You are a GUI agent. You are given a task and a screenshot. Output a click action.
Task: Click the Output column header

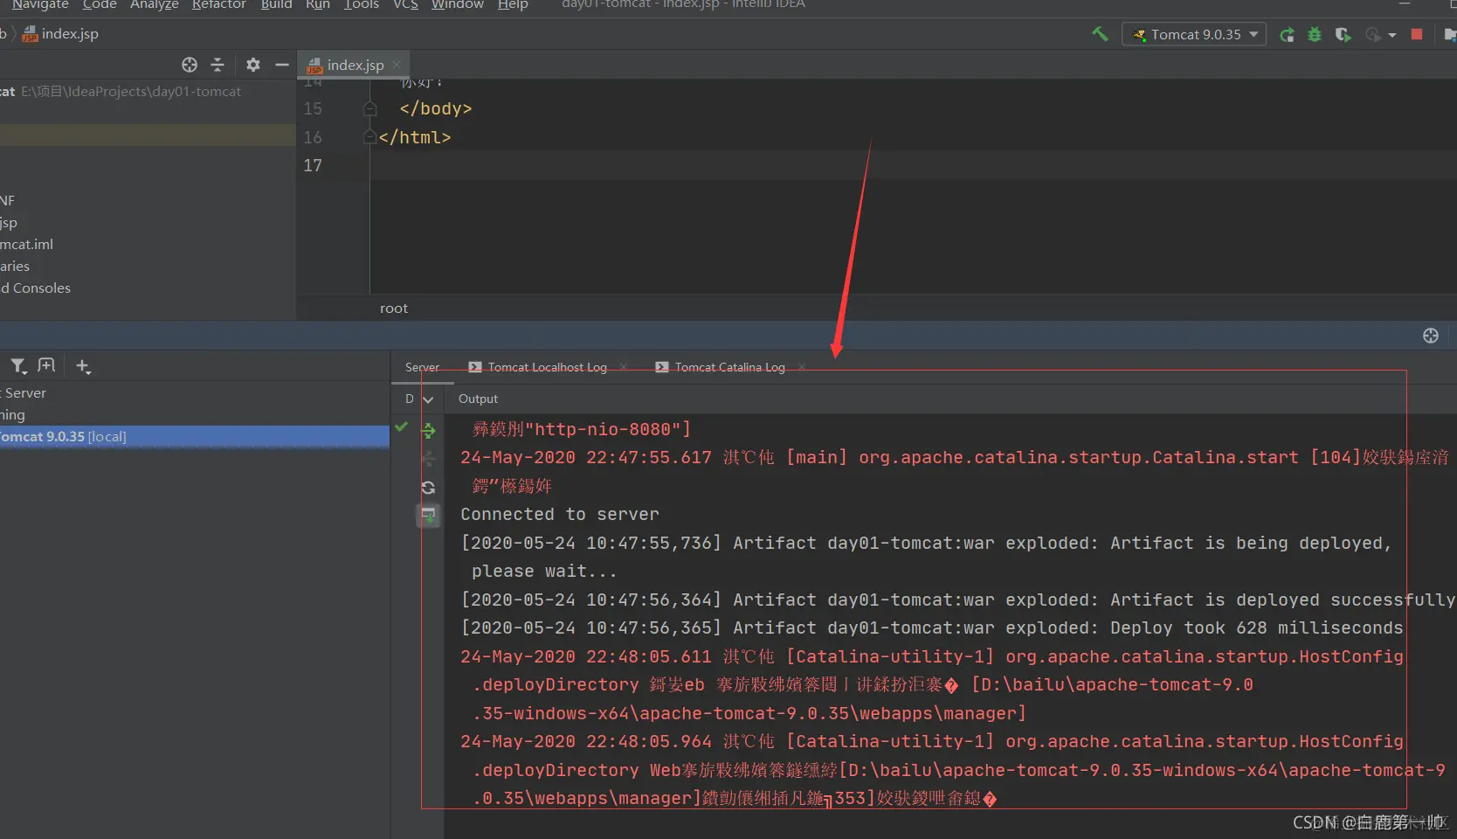tap(479, 399)
